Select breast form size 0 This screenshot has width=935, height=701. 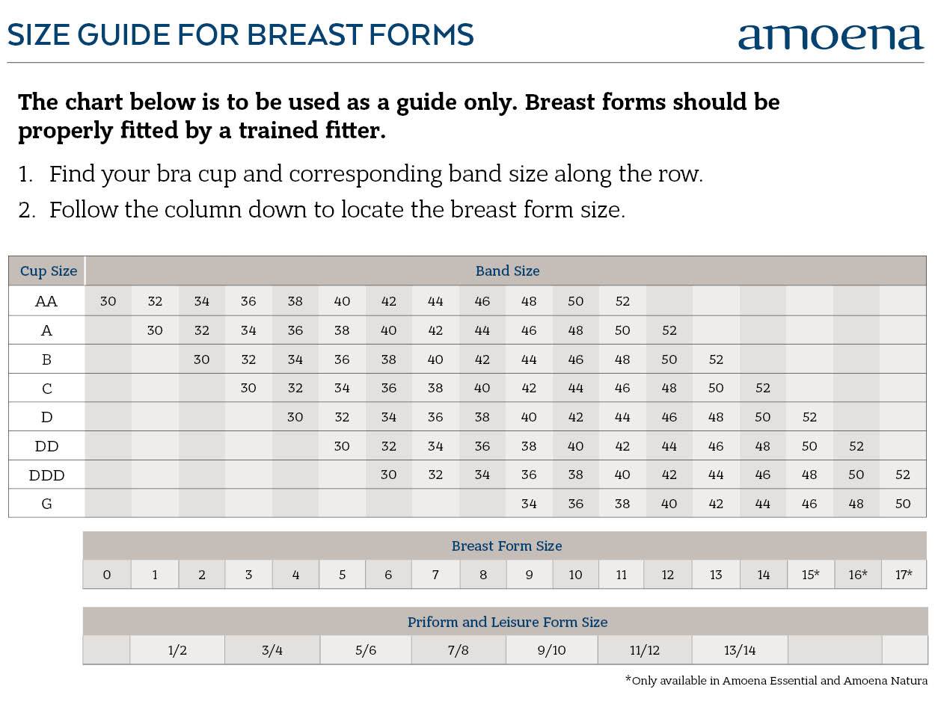click(107, 575)
